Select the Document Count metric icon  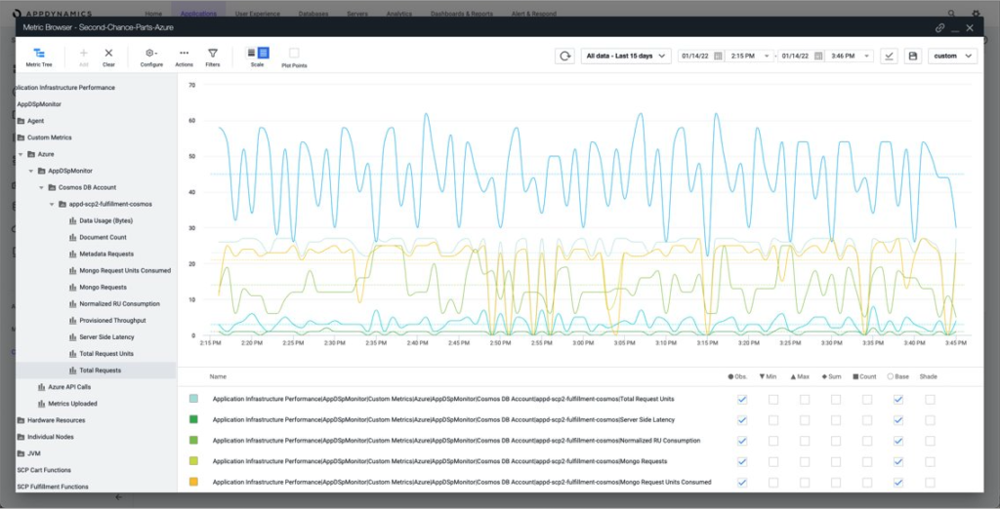(x=72, y=237)
